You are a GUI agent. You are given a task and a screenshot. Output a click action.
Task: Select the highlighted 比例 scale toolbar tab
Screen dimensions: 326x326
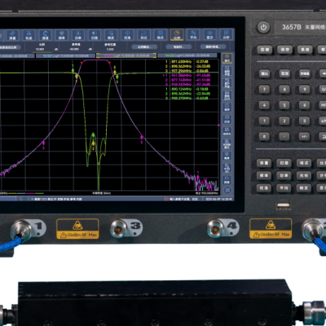click(177, 35)
